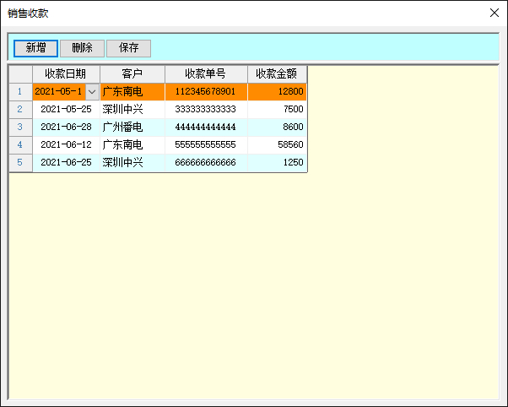The image size is (508, 407).
Task: Select receipt number 333333333333 cell
Action: tap(206, 109)
